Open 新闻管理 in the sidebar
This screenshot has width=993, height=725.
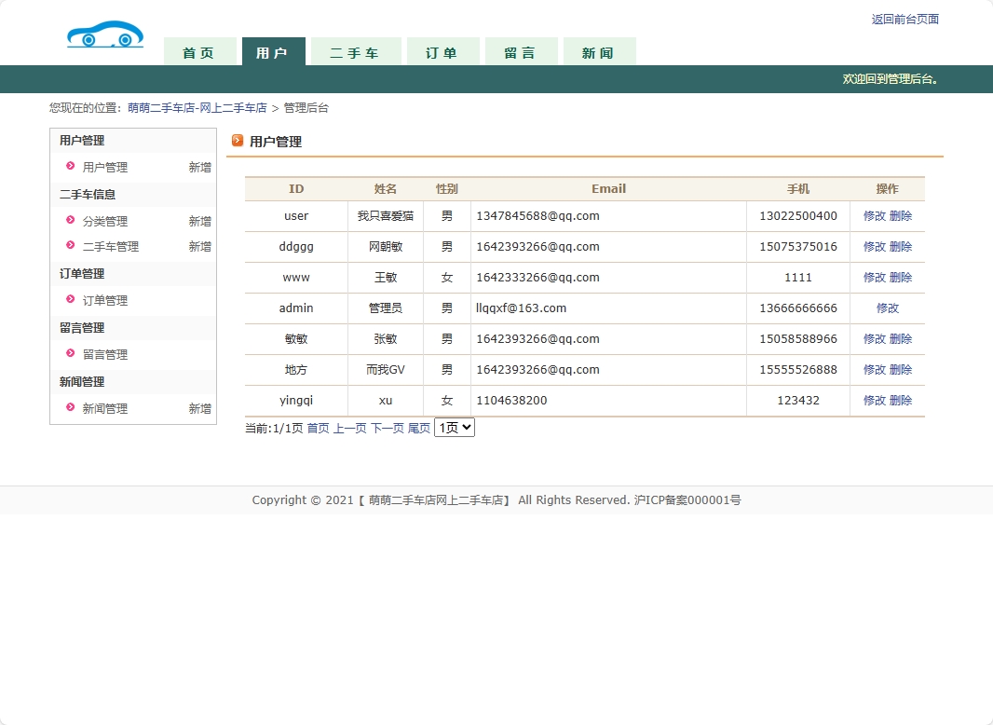pos(105,409)
